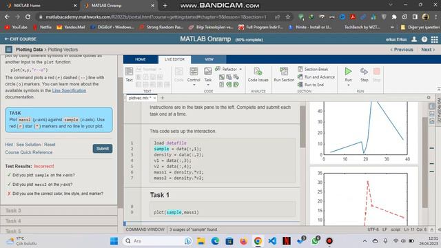Open a new browser tab
441x248 pixels.
pyautogui.click(x=165, y=6)
